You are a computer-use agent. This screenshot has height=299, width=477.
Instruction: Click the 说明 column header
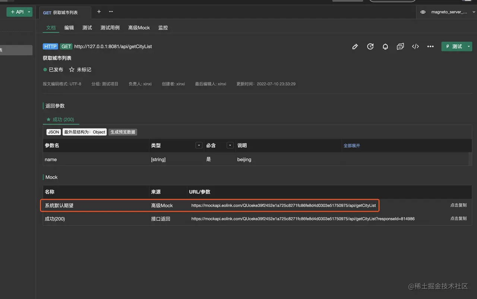[x=242, y=146]
